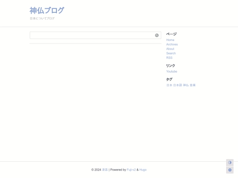
Task: Open the Hugo link in footer
Action: tap(143, 170)
